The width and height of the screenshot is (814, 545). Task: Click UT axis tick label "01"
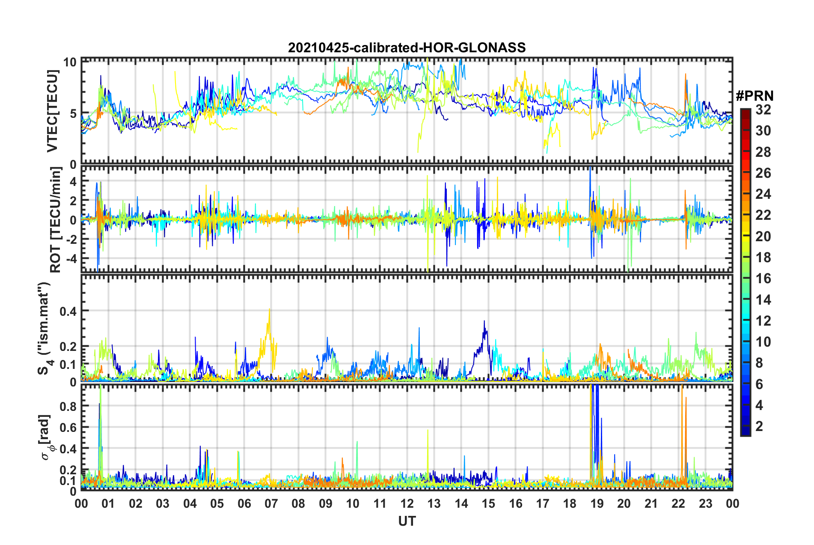(108, 503)
